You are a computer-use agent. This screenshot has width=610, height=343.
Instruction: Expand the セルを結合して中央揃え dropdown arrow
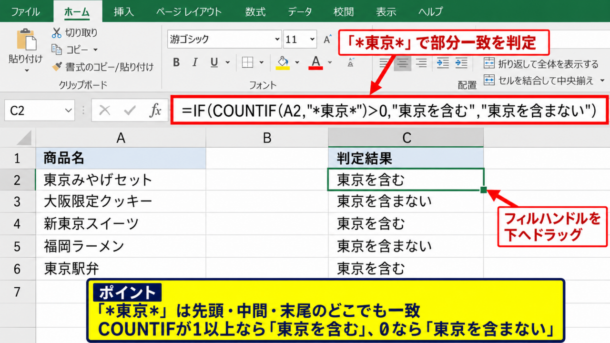coord(602,81)
